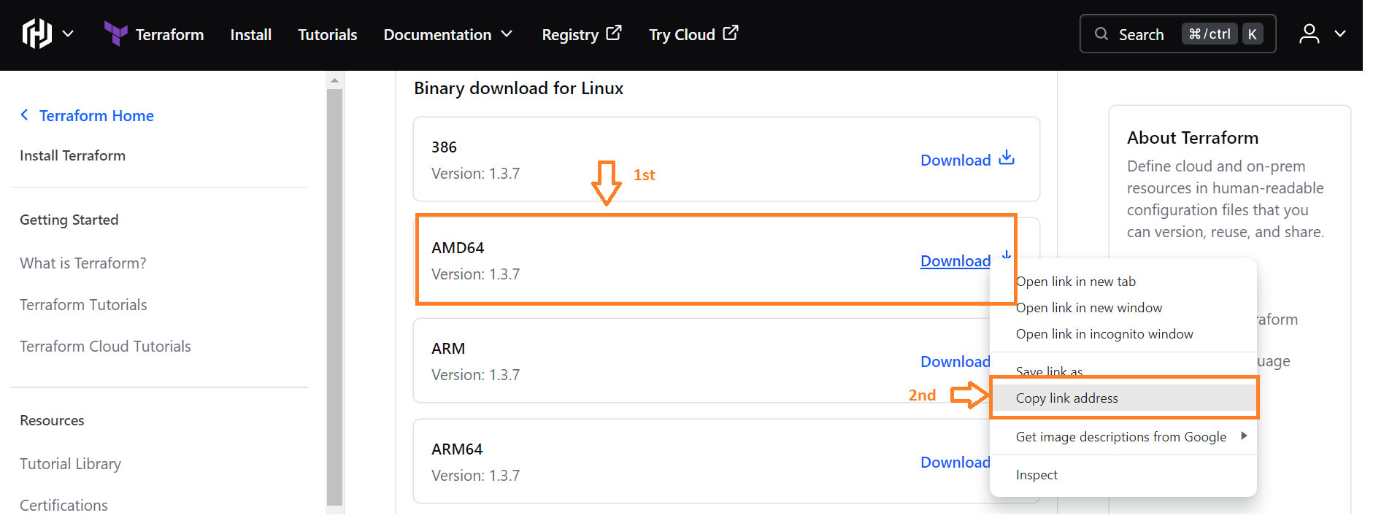Click the sidebar scrollbar up arrow
Viewport: 1373px width, 518px height.
click(x=334, y=80)
